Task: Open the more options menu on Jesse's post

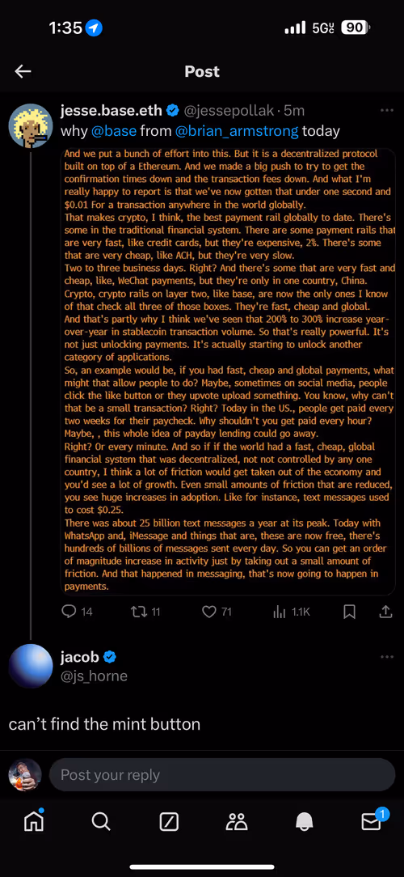Action: pyautogui.click(x=387, y=111)
